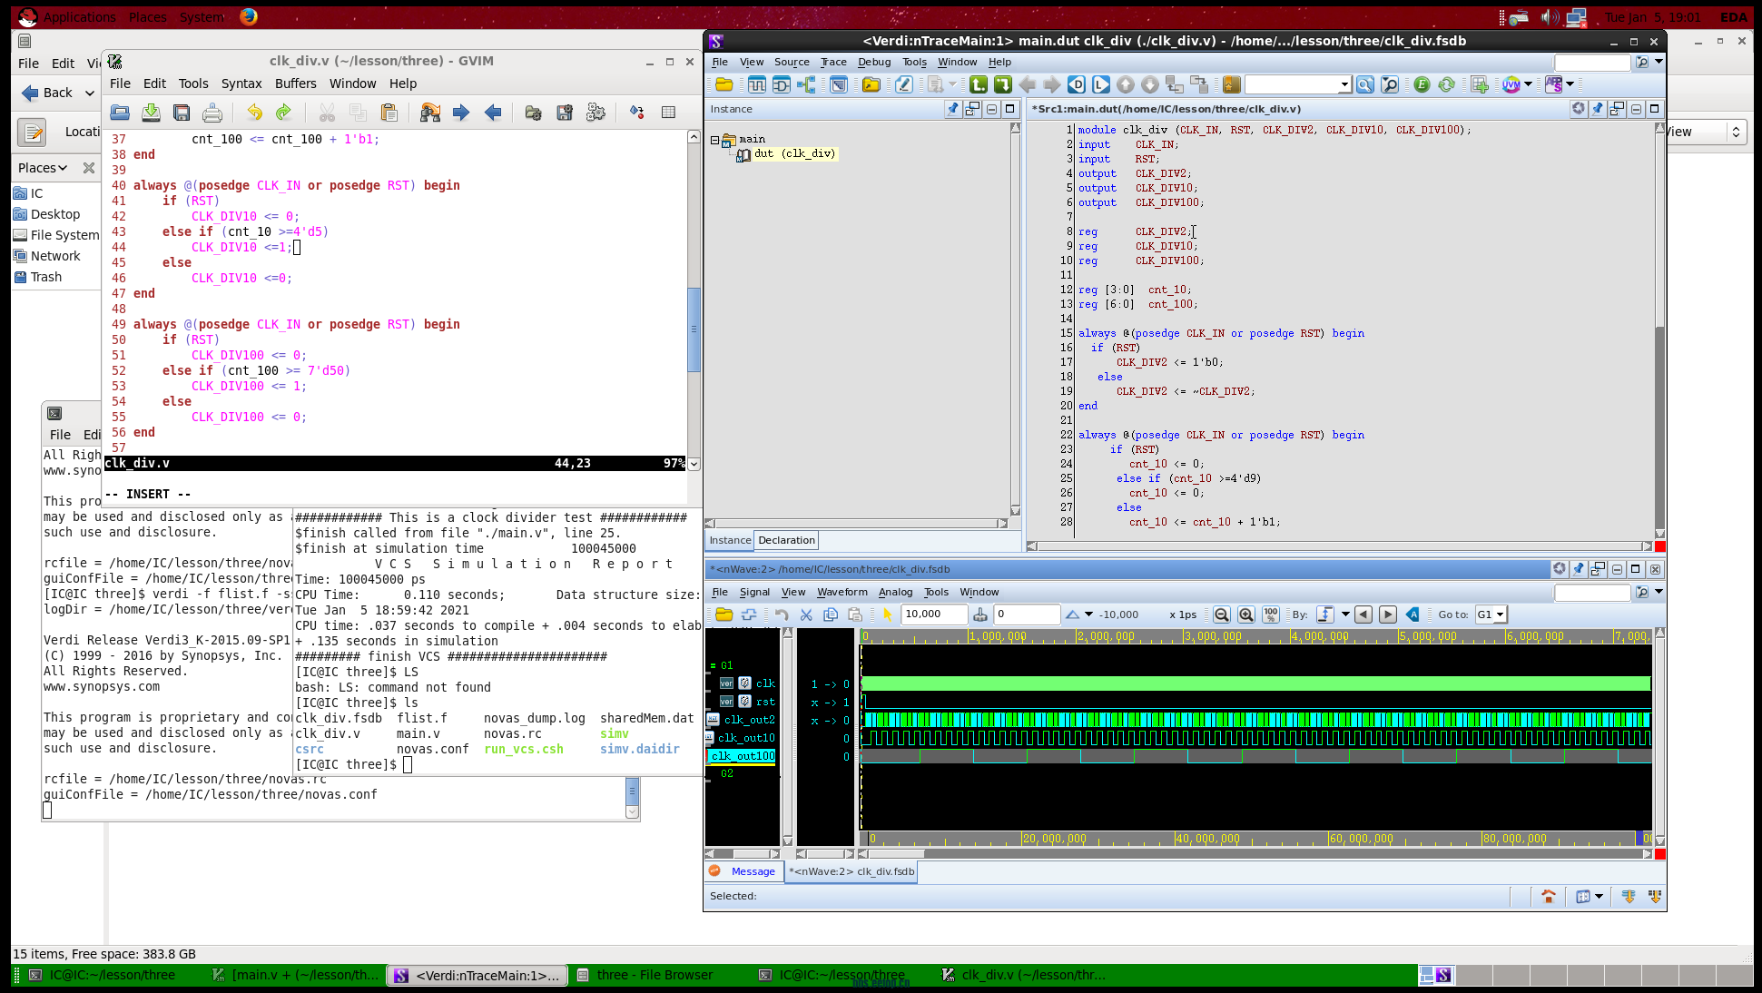This screenshot has height=993, width=1762.
Task: Click the hierarchy tree icon in Verdi toolbar
Action: (806, 84)
